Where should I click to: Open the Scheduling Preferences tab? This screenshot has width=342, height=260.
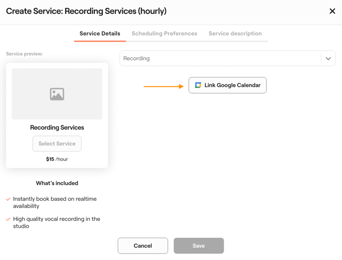164,34
